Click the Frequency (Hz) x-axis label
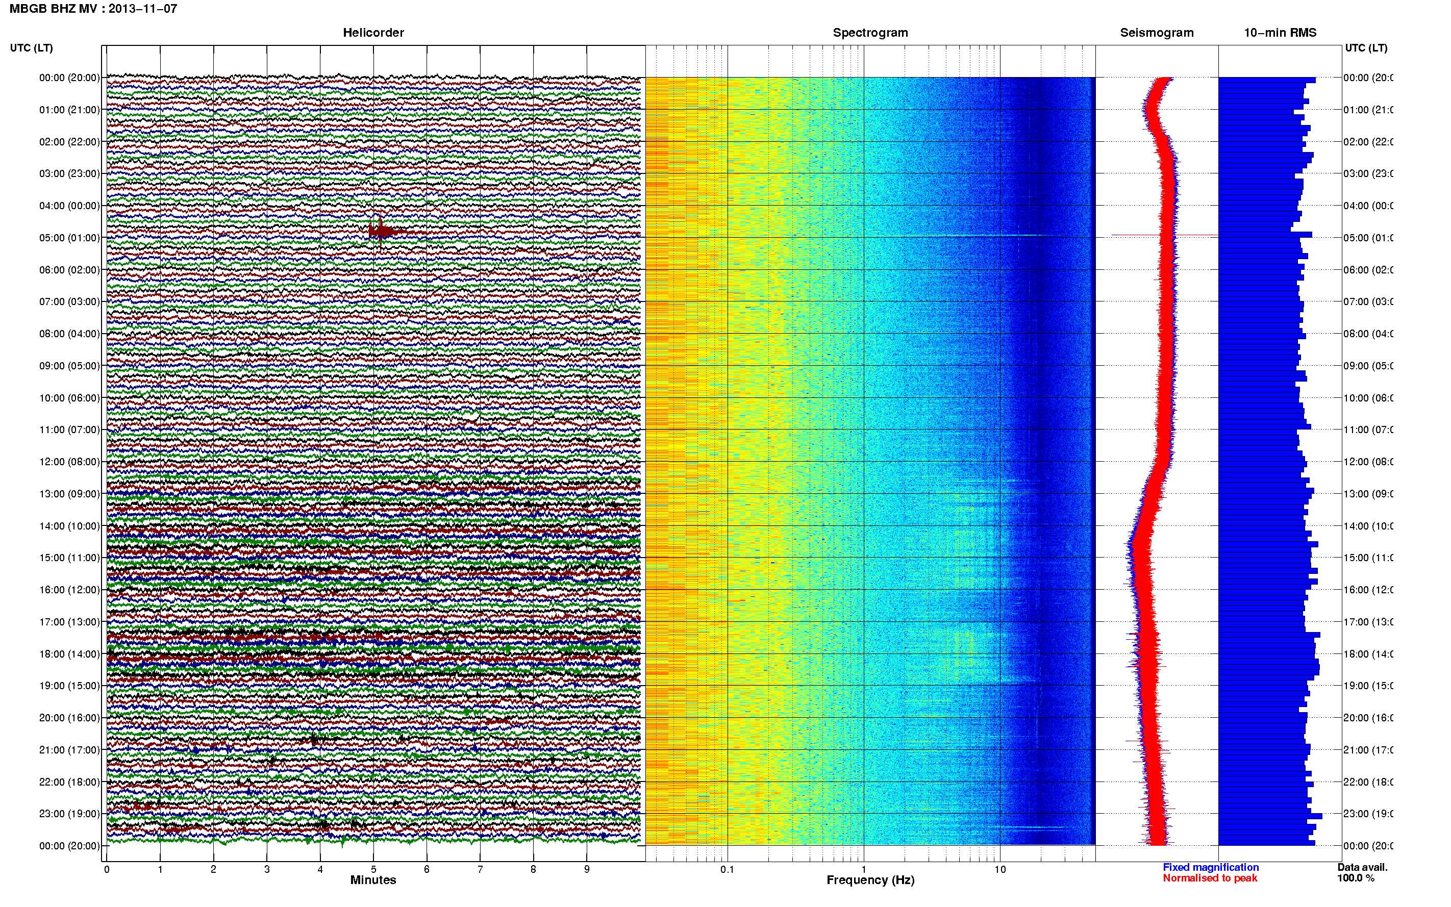Viewport: 1451px width, 907px height. 870,880
